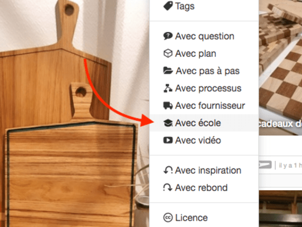Image resolution: width=302 pixels, height=227 pixels.
Task: Select Avec inspiration menu item
Action: point(204,171)
